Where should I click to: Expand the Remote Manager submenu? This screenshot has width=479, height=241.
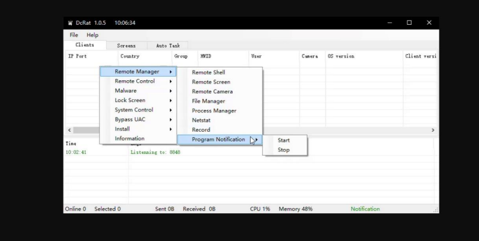(x=138, y=72)
